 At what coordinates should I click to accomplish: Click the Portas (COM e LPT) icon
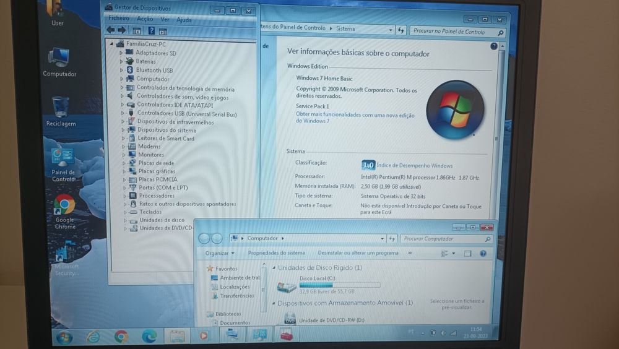pyautogui.click(x=133, y=187)
